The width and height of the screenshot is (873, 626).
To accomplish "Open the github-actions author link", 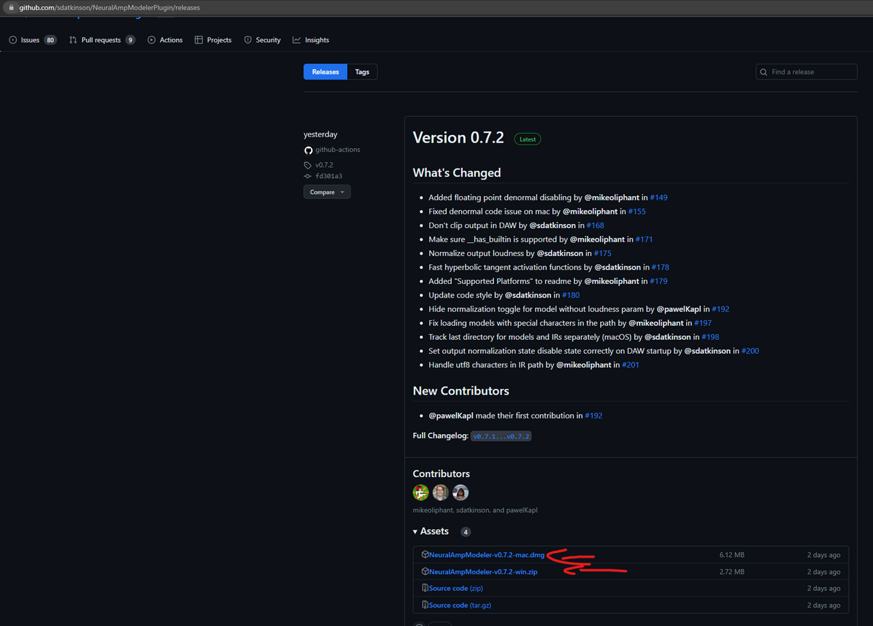I will point(338,150).
